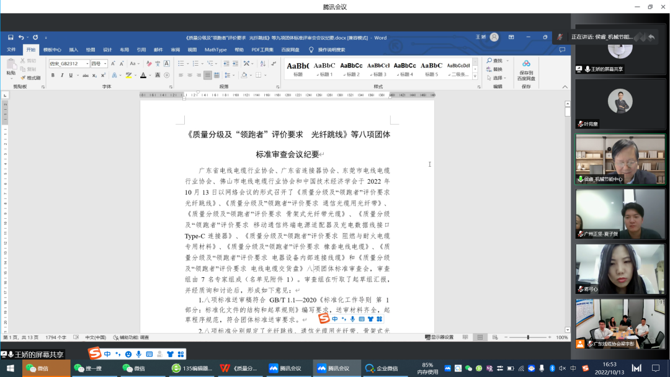This screenshot has height=377, width=670.
Task: Click the Find button in editing group
Action: pos(496,61)
